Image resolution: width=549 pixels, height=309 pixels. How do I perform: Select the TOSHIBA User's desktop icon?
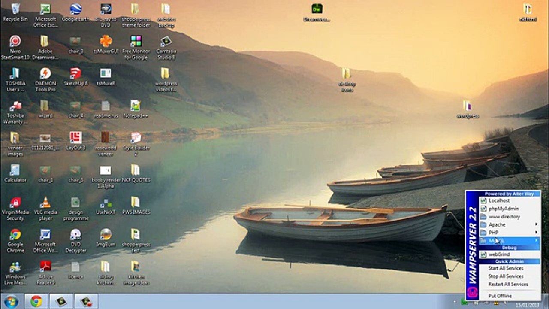pyautogui.click(x=15, y=80)
